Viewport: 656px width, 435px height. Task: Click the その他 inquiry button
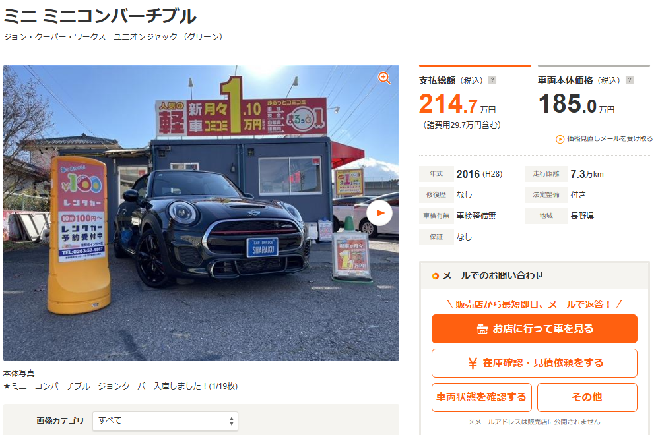tap(587, 397)
